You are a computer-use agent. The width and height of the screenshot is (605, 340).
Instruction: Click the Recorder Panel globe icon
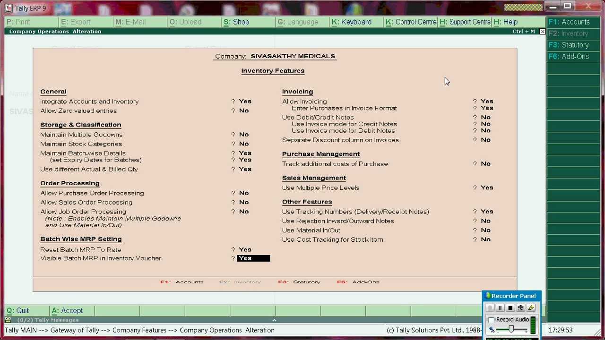488,296
